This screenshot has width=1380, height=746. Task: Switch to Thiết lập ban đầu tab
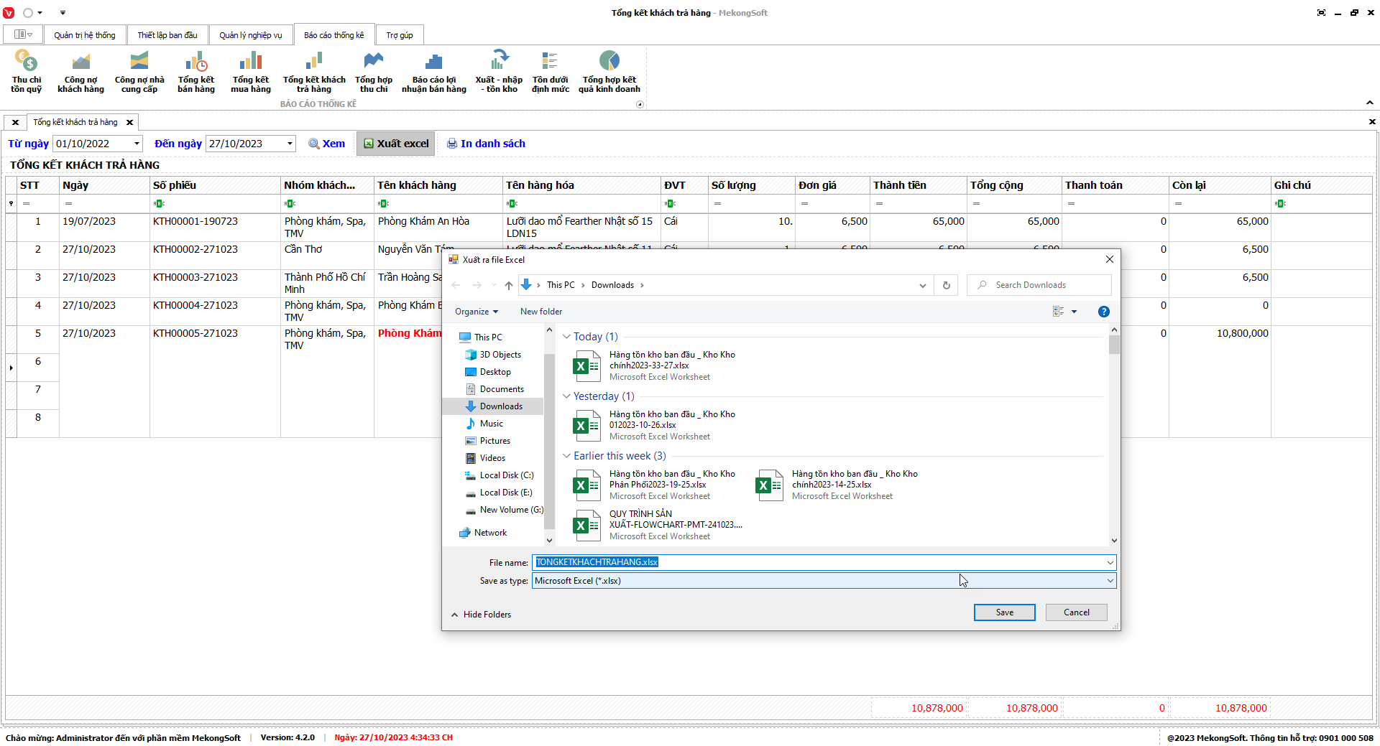point(167,35)
